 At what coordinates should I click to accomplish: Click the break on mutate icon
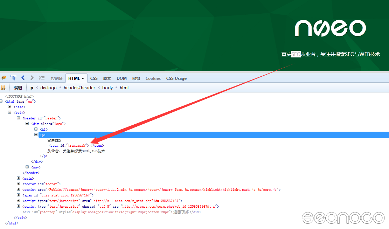[3, 88]
